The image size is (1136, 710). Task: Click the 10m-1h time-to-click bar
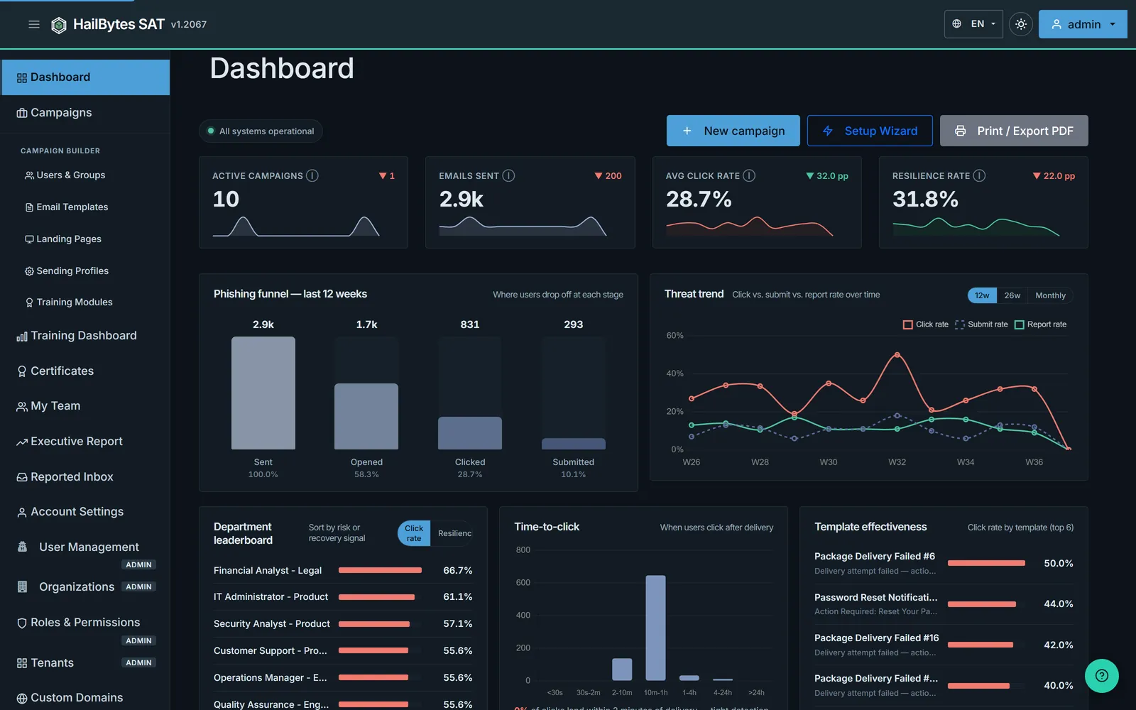[655, 628]
